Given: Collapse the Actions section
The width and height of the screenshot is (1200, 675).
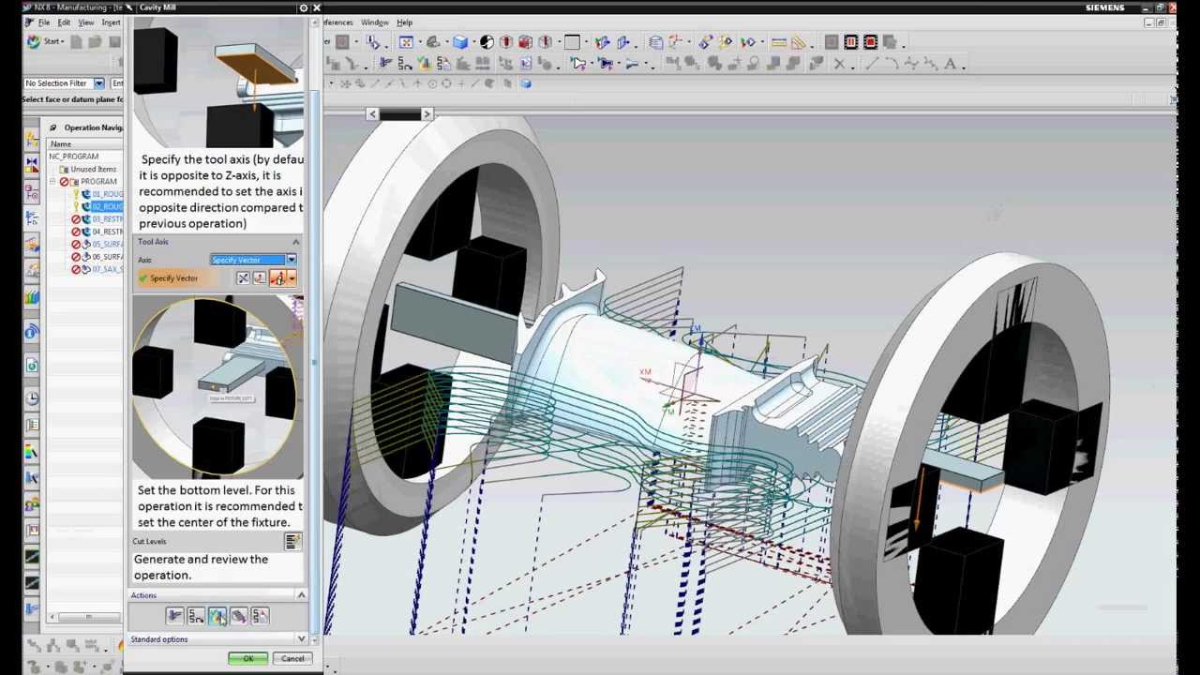Looking at the screenshot, I should [x=301, y=595].
